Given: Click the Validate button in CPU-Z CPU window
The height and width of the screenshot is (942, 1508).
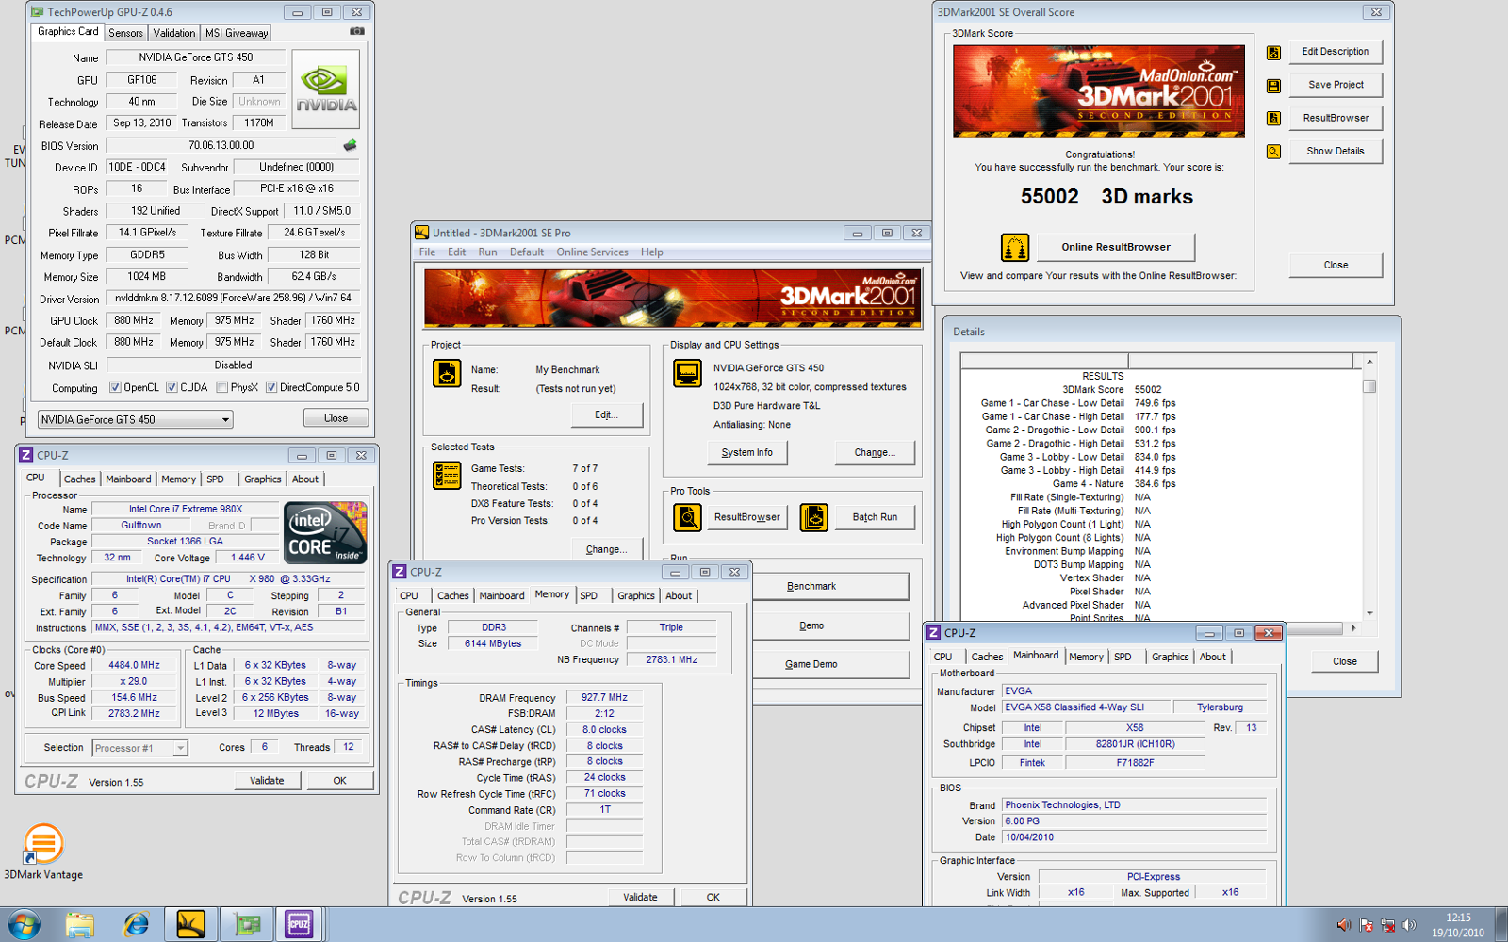Looking at the screenshot, I should pos(267,781).
